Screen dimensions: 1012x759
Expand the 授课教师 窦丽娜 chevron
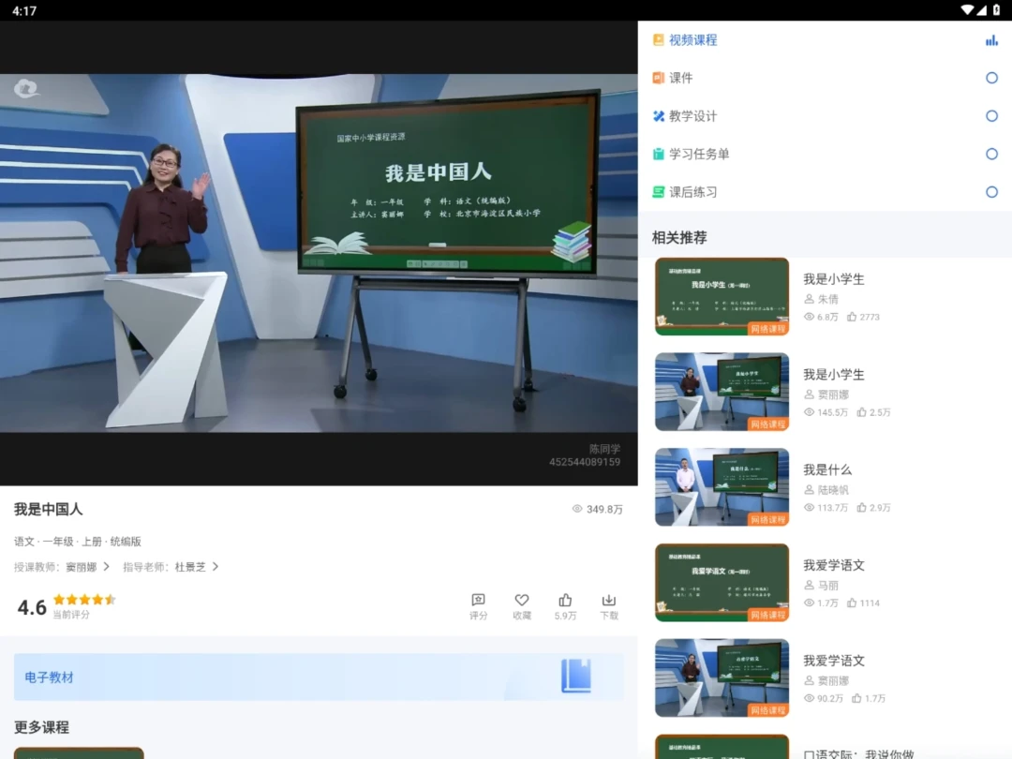pos(107,567)
